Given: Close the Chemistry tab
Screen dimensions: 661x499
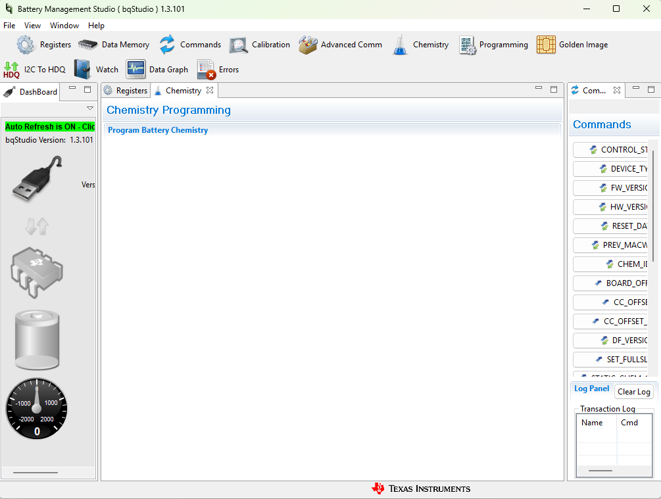Looking at the screenshot, I should (x=210, y=90).
